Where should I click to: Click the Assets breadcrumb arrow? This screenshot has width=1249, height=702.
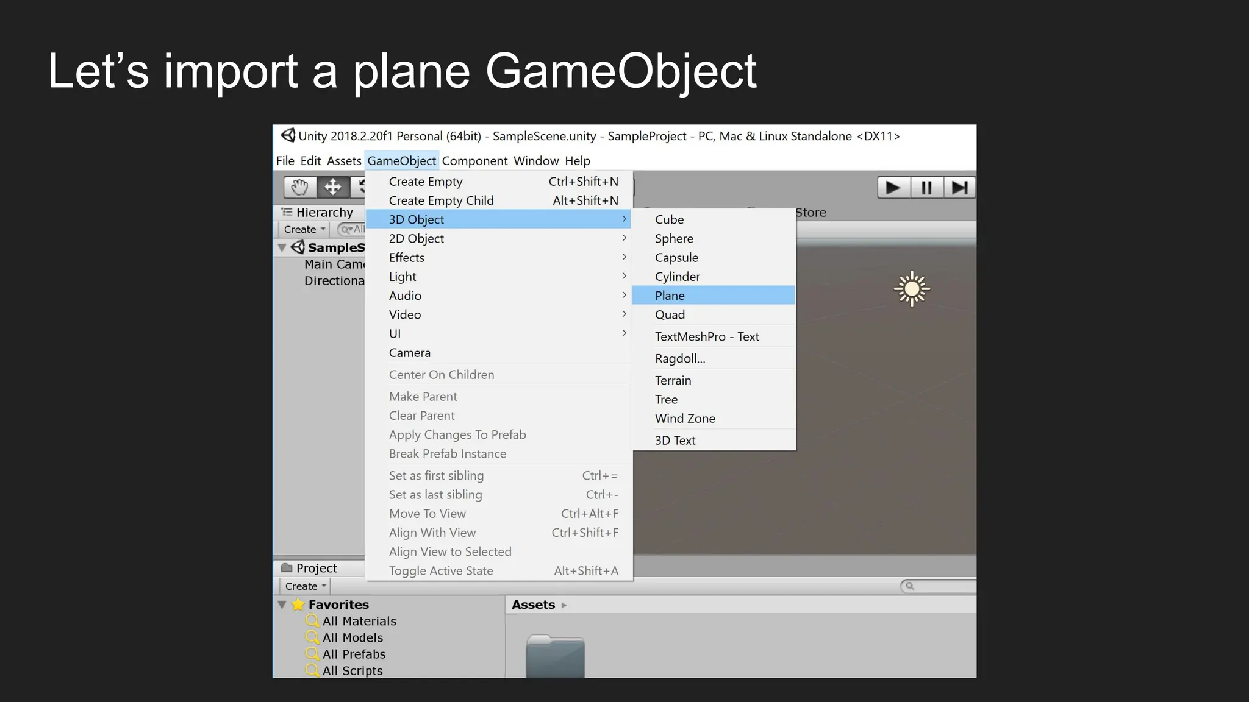click(564, 605)
